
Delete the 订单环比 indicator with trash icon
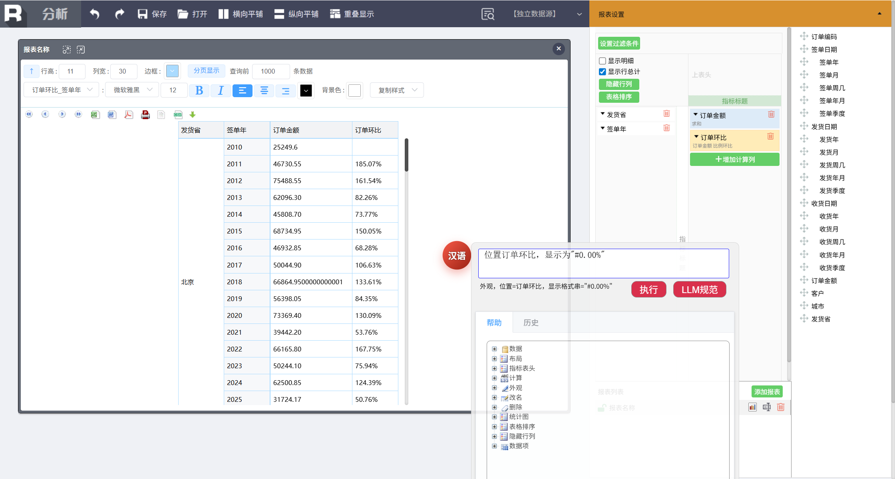pyautogui.click(x=770, y=137)
